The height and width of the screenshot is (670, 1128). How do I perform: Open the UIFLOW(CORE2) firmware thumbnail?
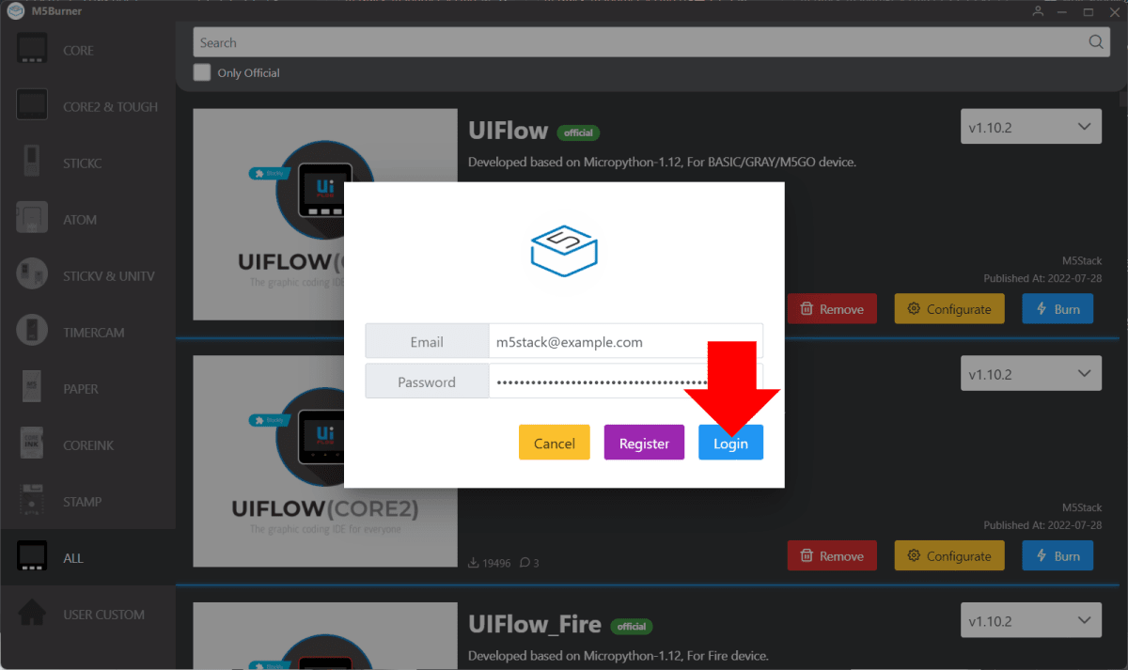click(x=325, y=461)
